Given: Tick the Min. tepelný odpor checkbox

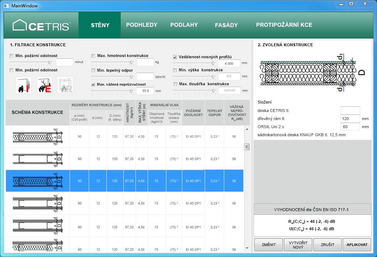Looking at the screenshot, I should (x=94, y=70).
